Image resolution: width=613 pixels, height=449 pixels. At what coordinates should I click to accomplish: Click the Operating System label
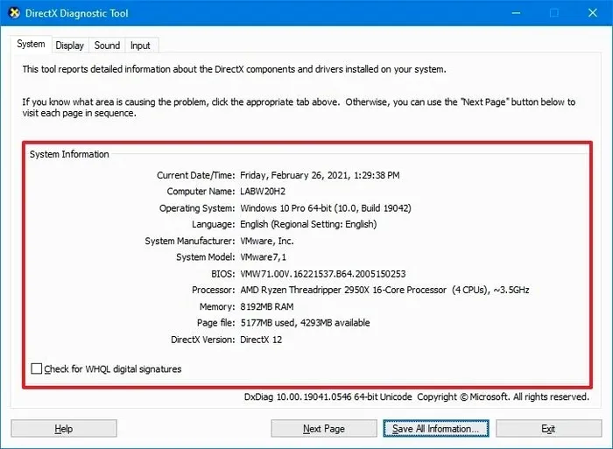click(197, 208)
